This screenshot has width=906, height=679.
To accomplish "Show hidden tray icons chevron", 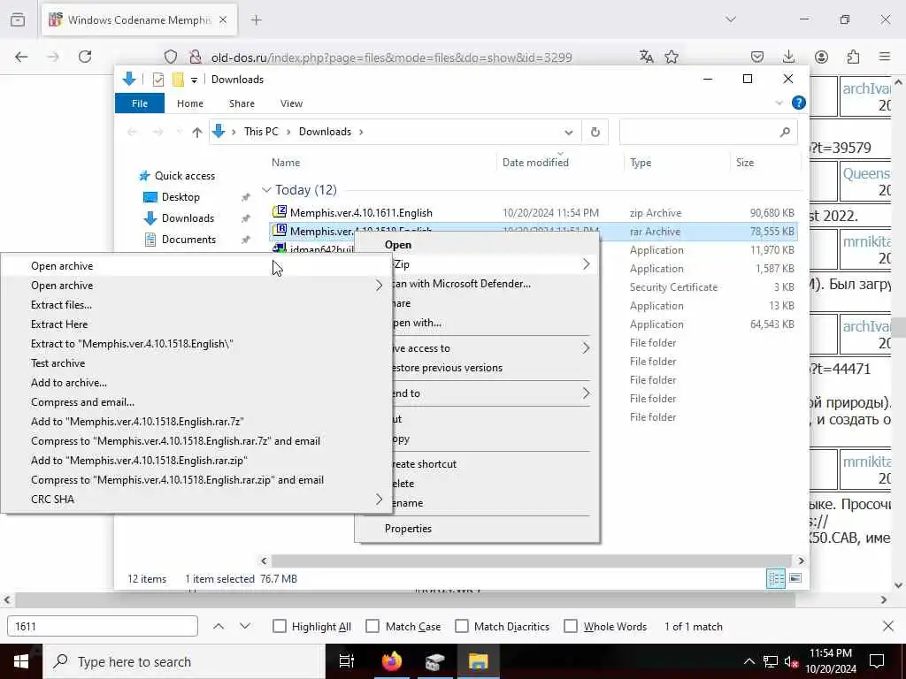I will pyautogui.click(x=749, y=661).
